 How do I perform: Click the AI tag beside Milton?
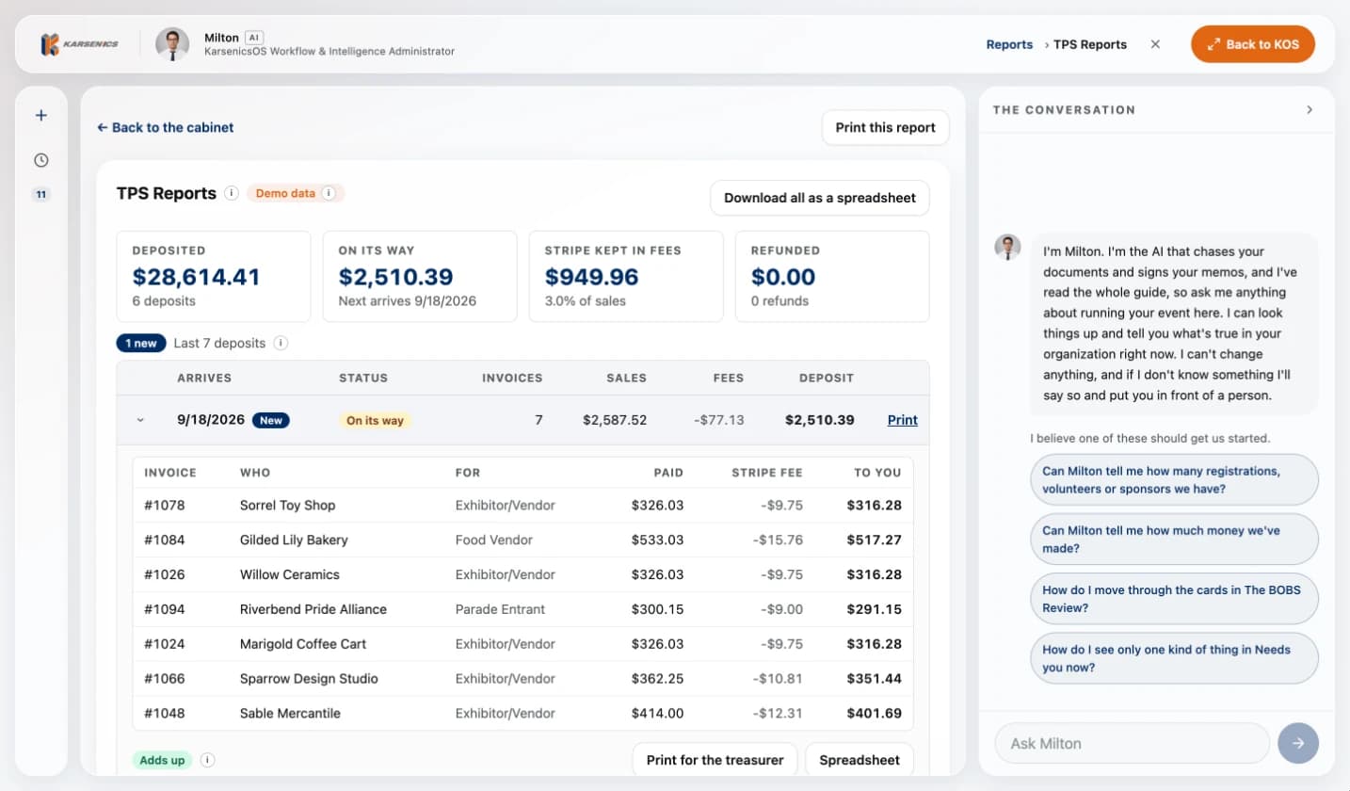253,37
